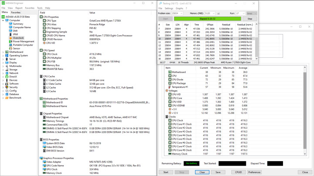This screenshot has width=314, height=176.
Task: Select LinX result row number 10
Action: (206, 39)
